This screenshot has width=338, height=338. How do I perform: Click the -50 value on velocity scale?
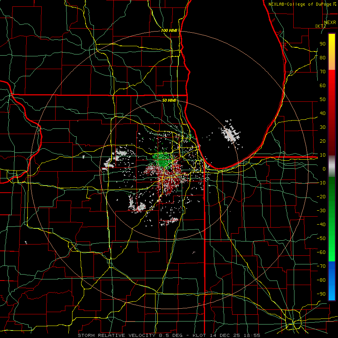(x=321, y=238)
